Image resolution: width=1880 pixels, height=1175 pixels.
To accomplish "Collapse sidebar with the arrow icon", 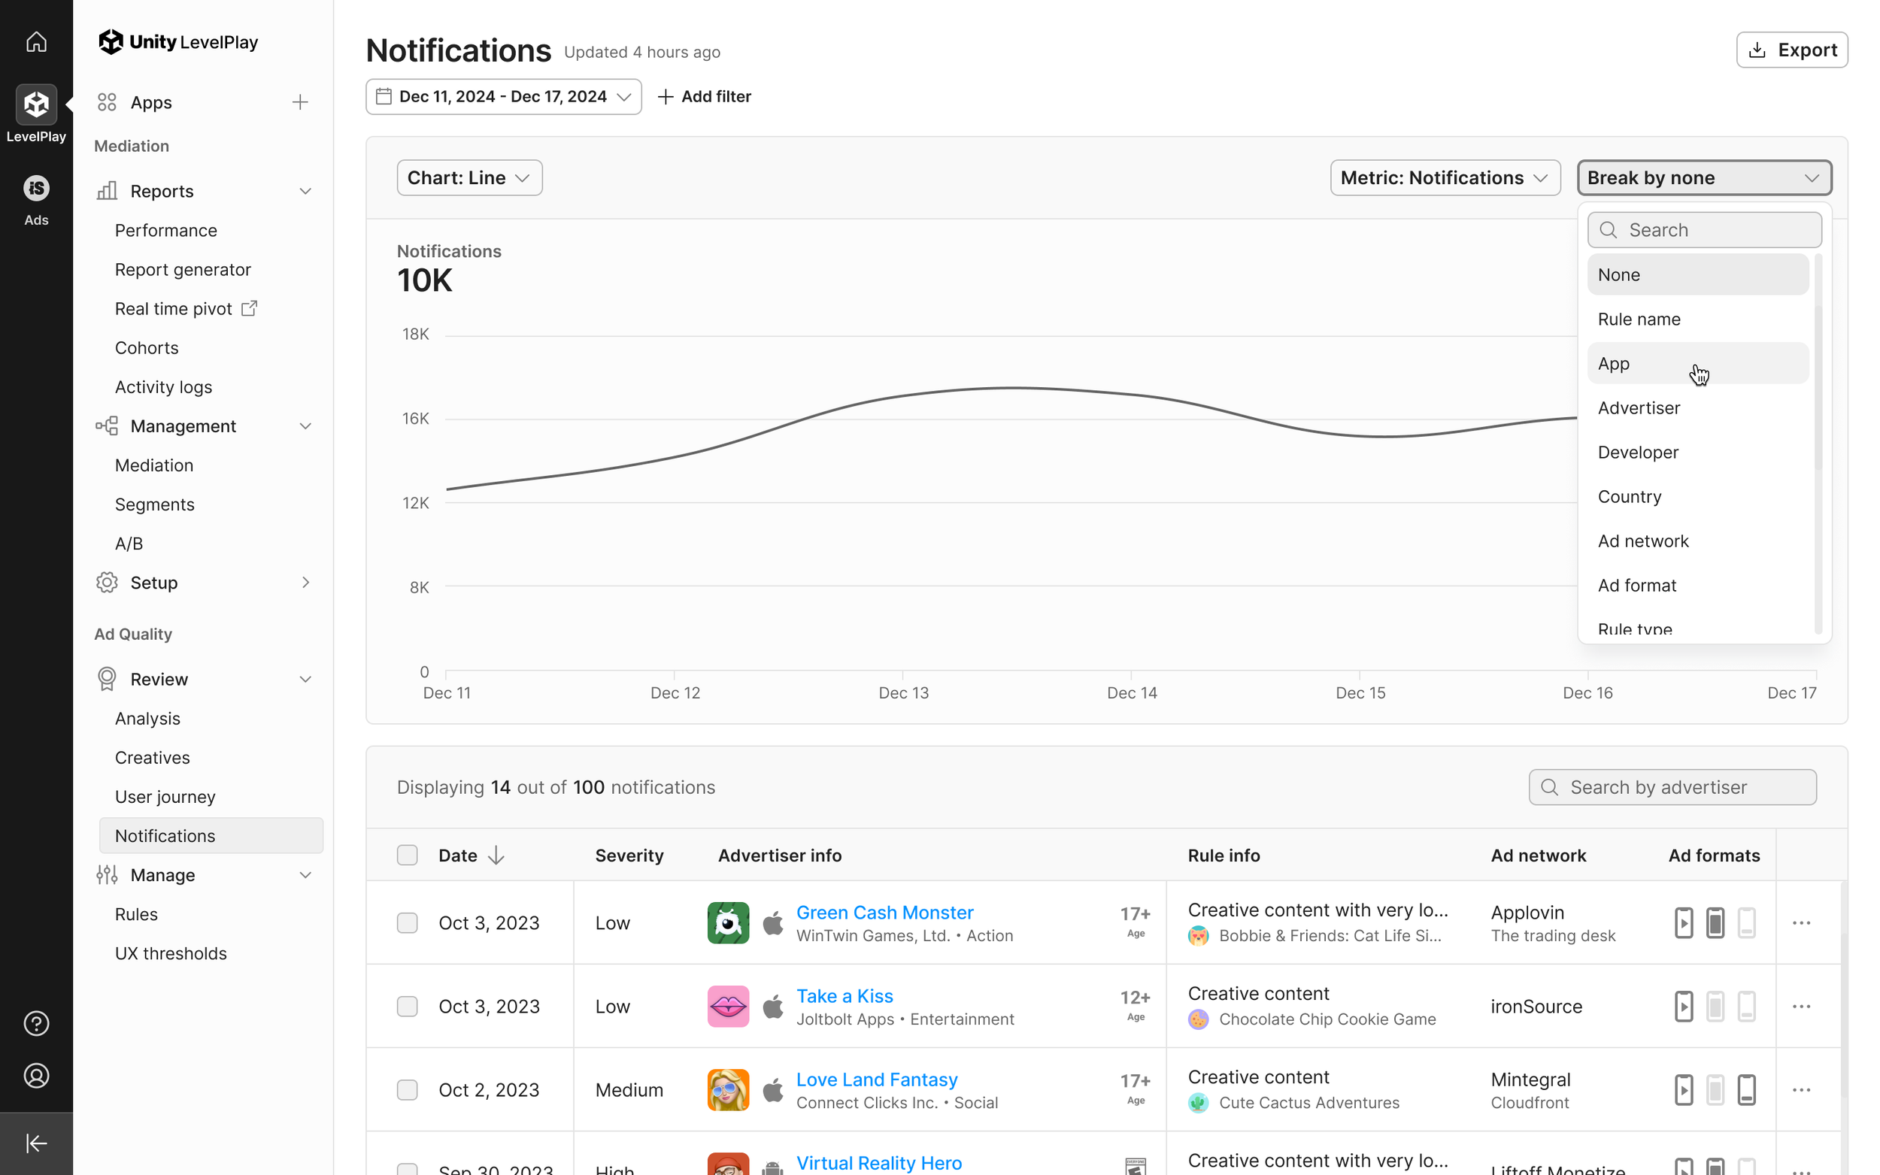I will (x=36, y=1143).
